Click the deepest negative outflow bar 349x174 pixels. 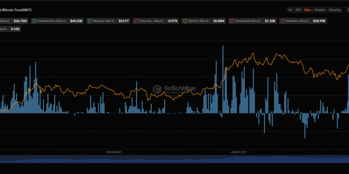(305, 126)
